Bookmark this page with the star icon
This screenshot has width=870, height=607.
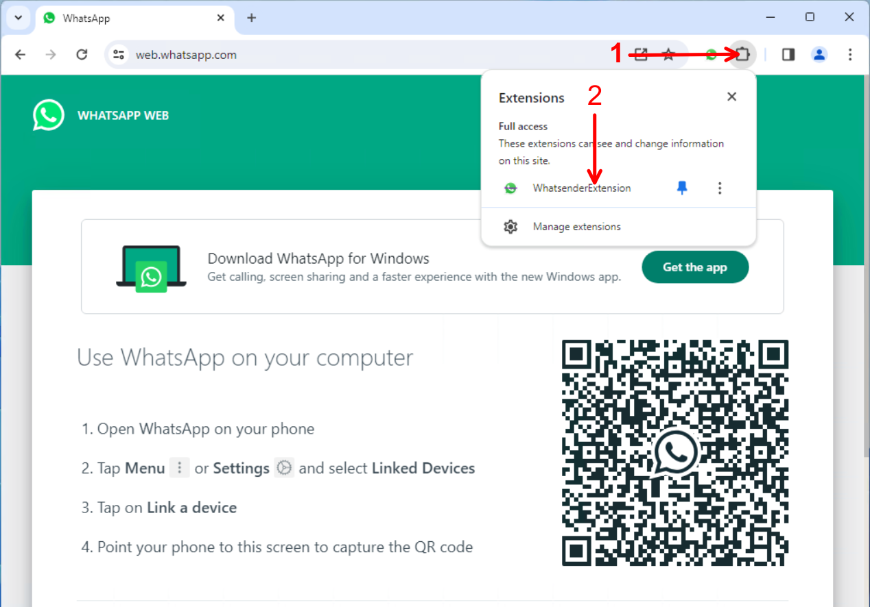(668, 55)
